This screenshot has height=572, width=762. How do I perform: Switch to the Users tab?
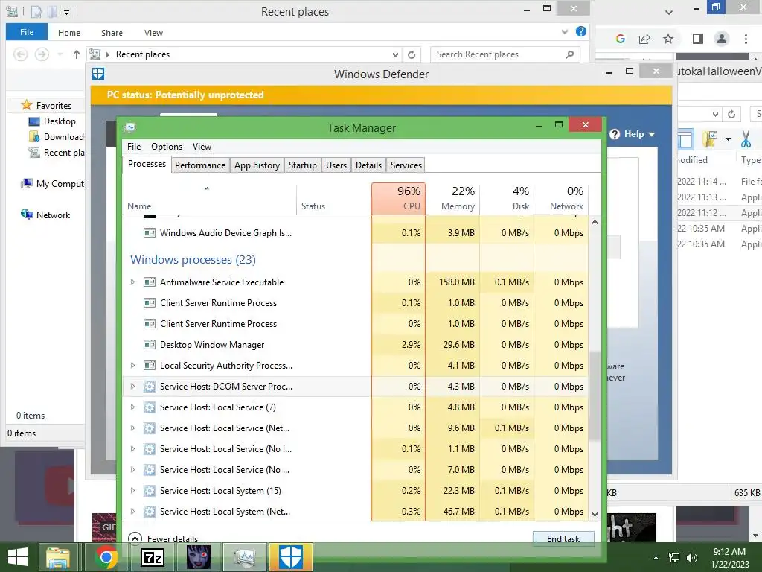(336, 165)
